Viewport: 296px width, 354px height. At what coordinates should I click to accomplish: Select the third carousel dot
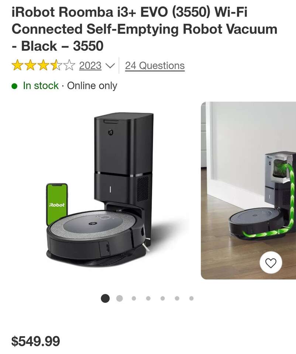(134, 298)
